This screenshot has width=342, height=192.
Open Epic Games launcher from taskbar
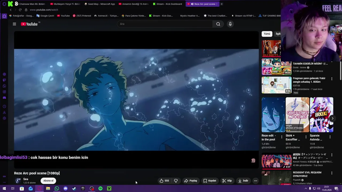pos(83,189)
